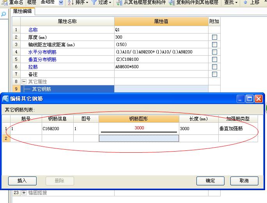
Task: Click the 垂直加强筋 type cell
Action: pyautogui.click(x=238, y=129)
